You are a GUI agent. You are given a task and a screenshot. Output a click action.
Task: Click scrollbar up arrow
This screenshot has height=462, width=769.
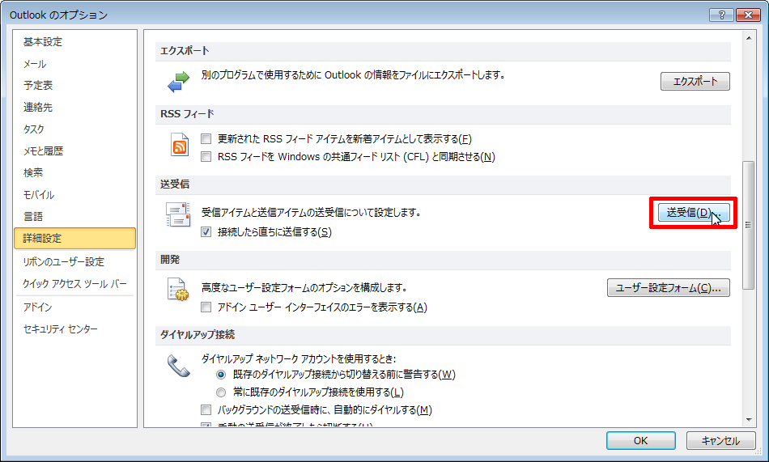click(749, 38)
